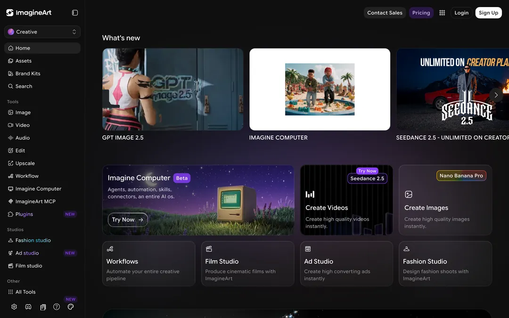The width and height of the screenshot is (509, 318).
Task: Open Fashion studio in the sidebar
Action: coord(42,240)
